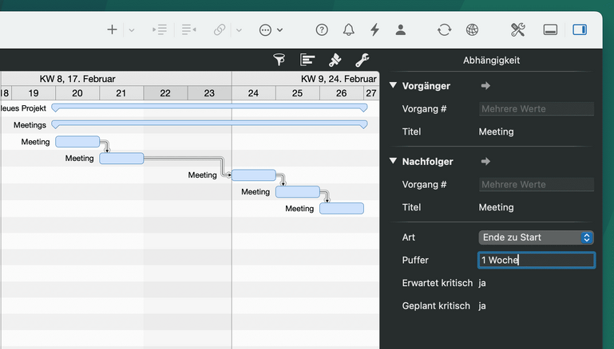The height and width of the screenshot is (349, 614).
Task: Click the indent activity icon
Action: [x=160, y=29]
